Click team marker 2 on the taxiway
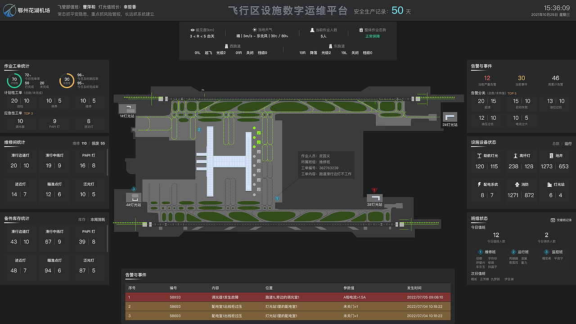Viewport: 576px width, 324px height. pyautogui.click(x=199, y=130)
